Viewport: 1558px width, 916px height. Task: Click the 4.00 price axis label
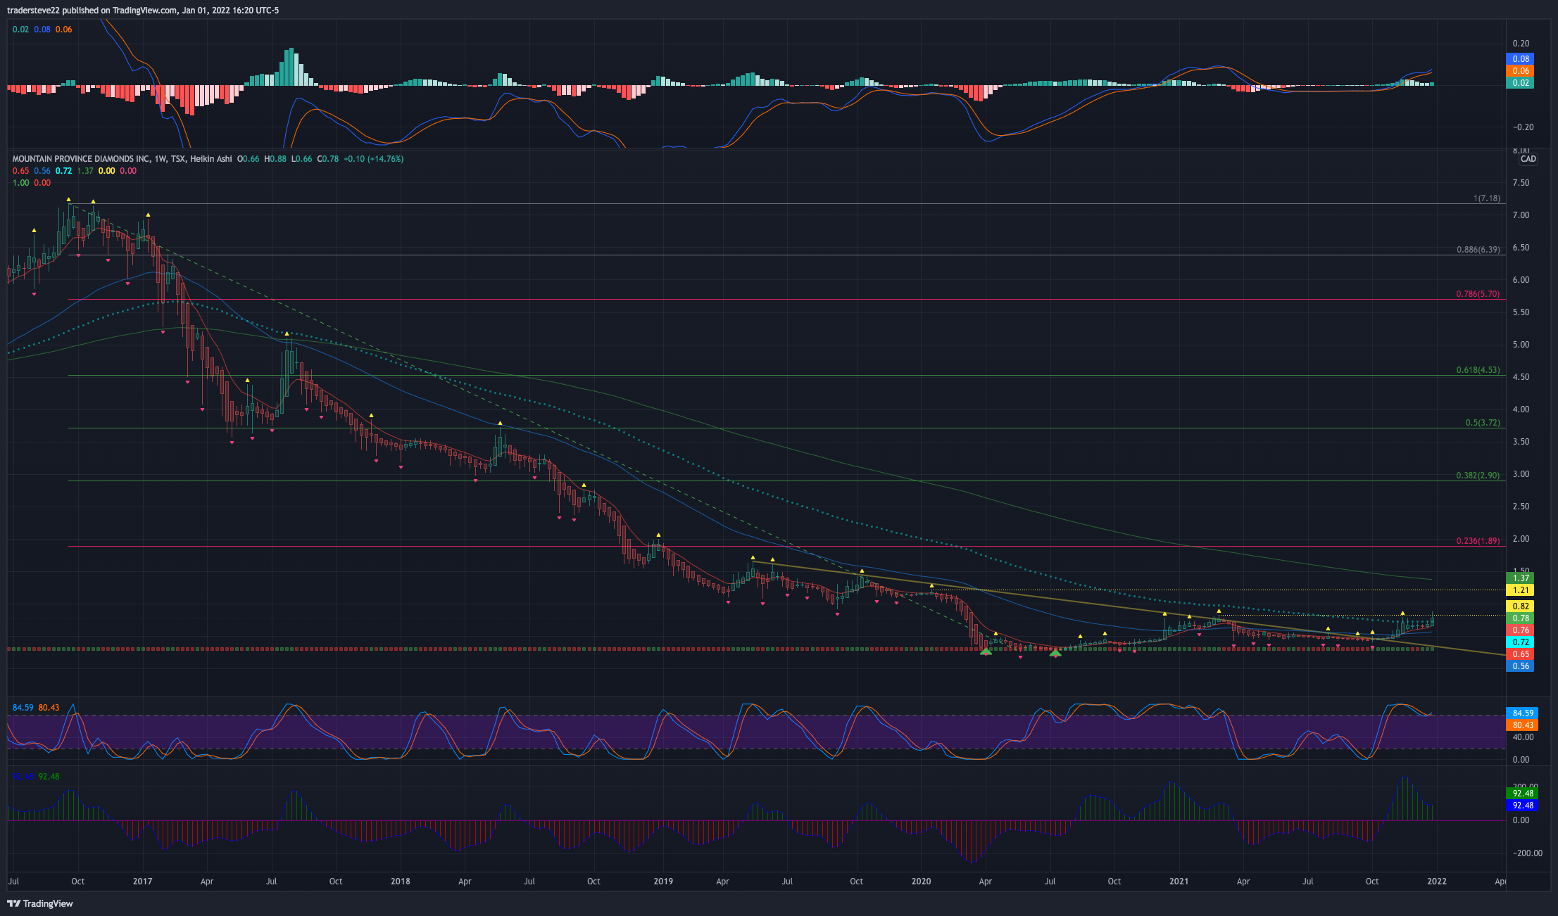[1521, 409]
